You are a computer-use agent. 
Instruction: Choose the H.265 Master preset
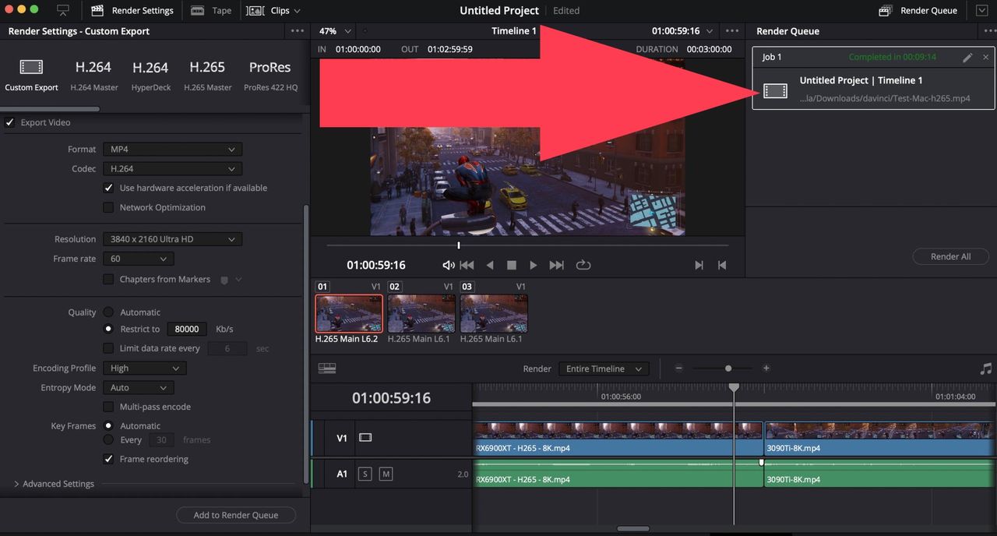[207, 76]
